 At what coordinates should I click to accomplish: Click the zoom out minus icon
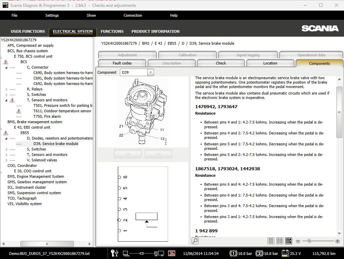click(x=298, y=241)
